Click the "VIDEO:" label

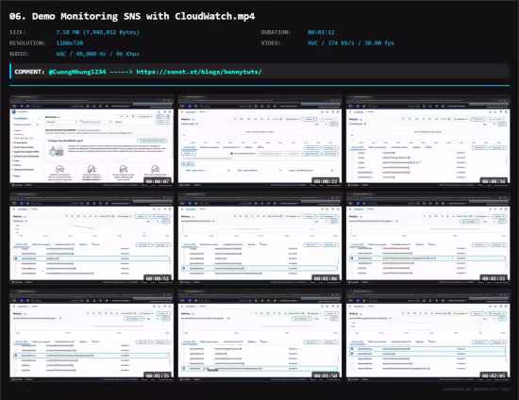click(271, 43)
